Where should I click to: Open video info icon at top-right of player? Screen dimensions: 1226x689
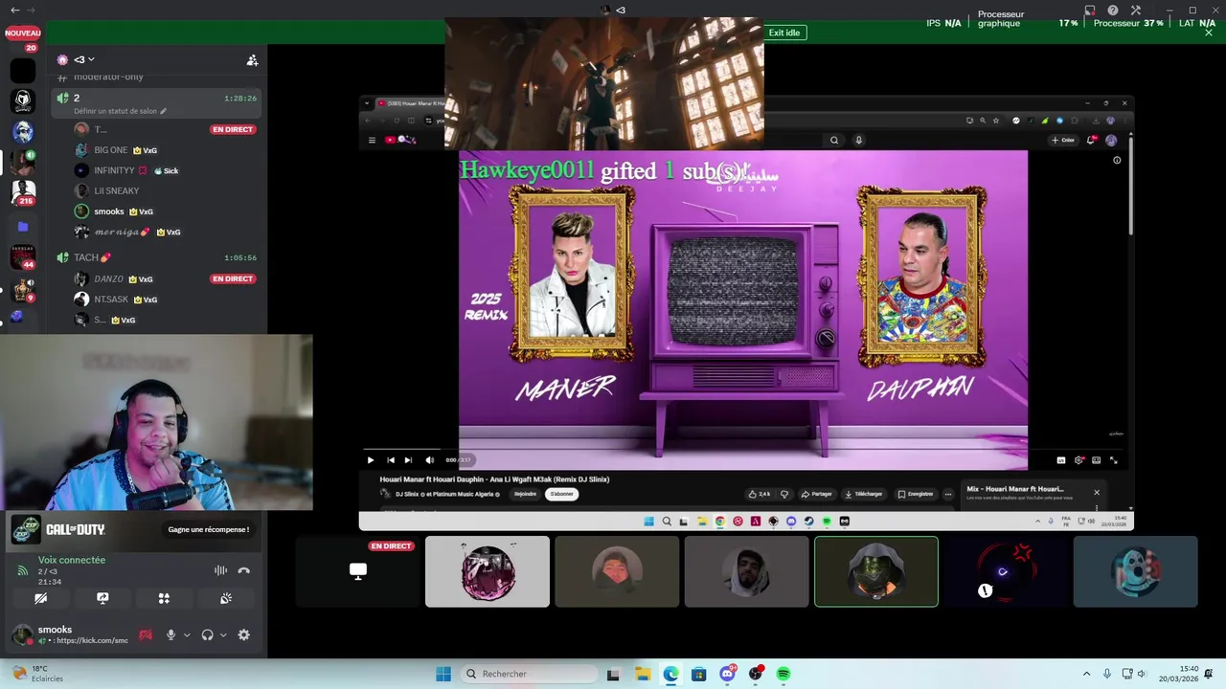(x=1117, y=160)
